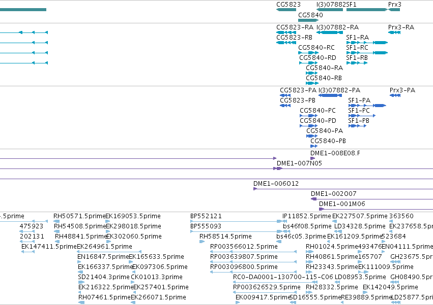The height and width of the screenshot is (305, 433).
Task: Select CDS feature CG5840-PB
Action: 314,146
